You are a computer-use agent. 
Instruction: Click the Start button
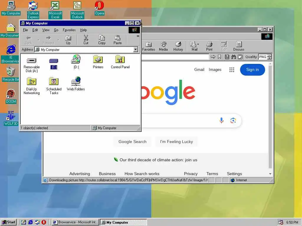(x=9, y=222)
